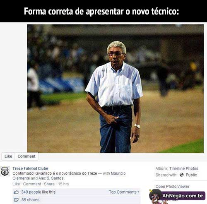The width and height of the screenshot is (207, 204).
Task: Click the coach photo on the field
Action: click(115, 89)
